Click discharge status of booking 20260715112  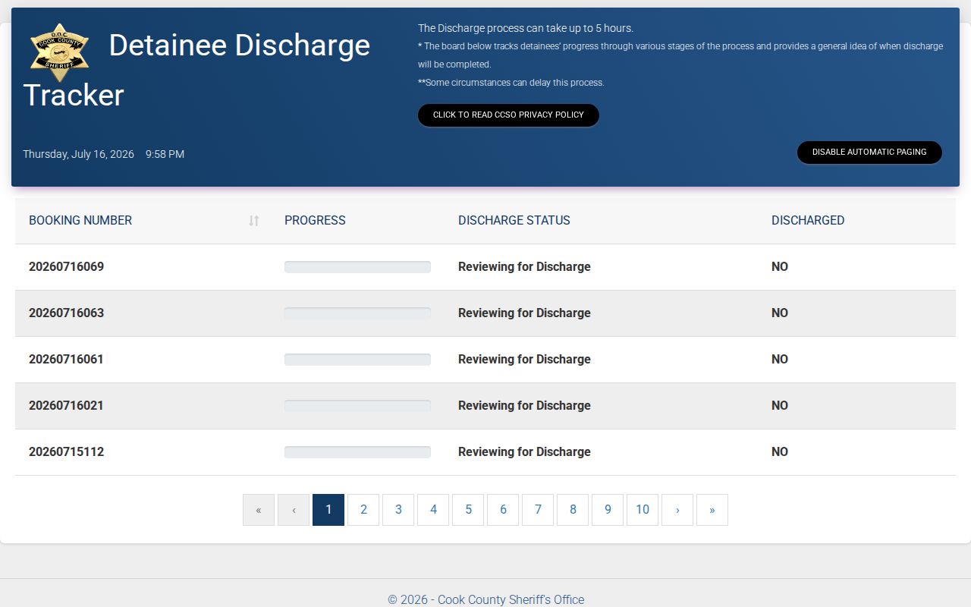524,452
